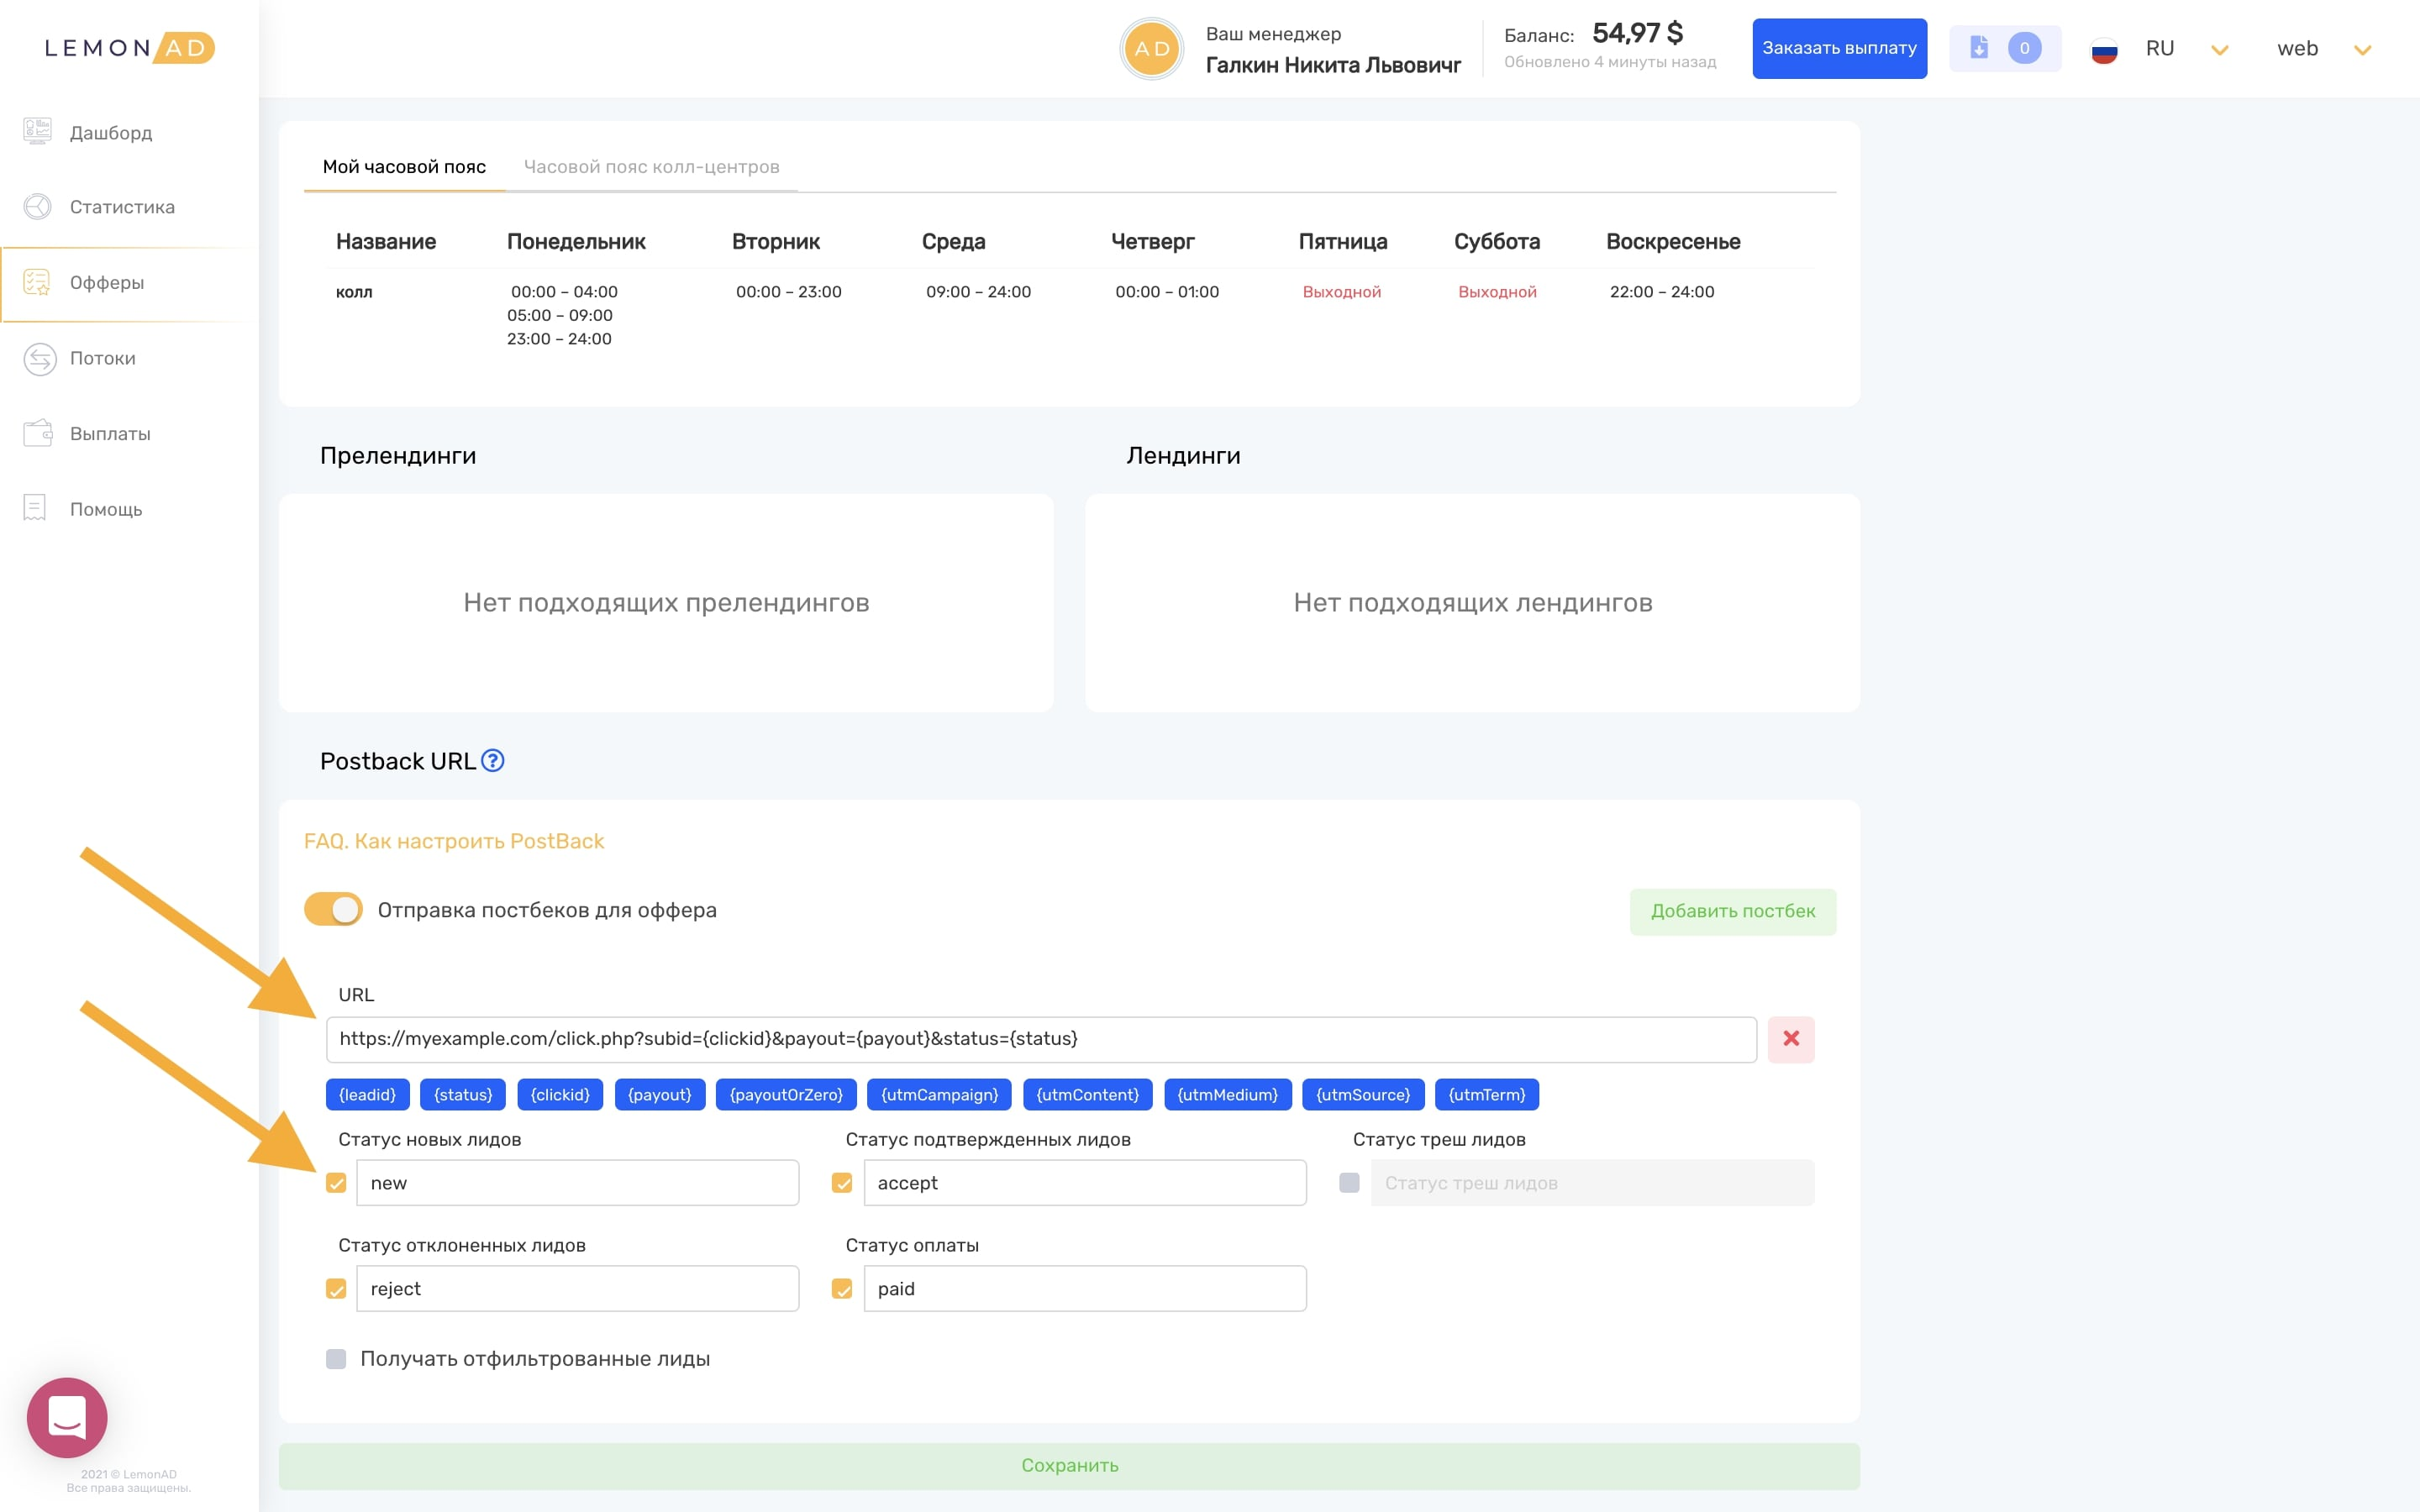This screenshot has width=2420, height=1512.
Task: Open the Statistics section icon
Action: (x=37, y=207)
